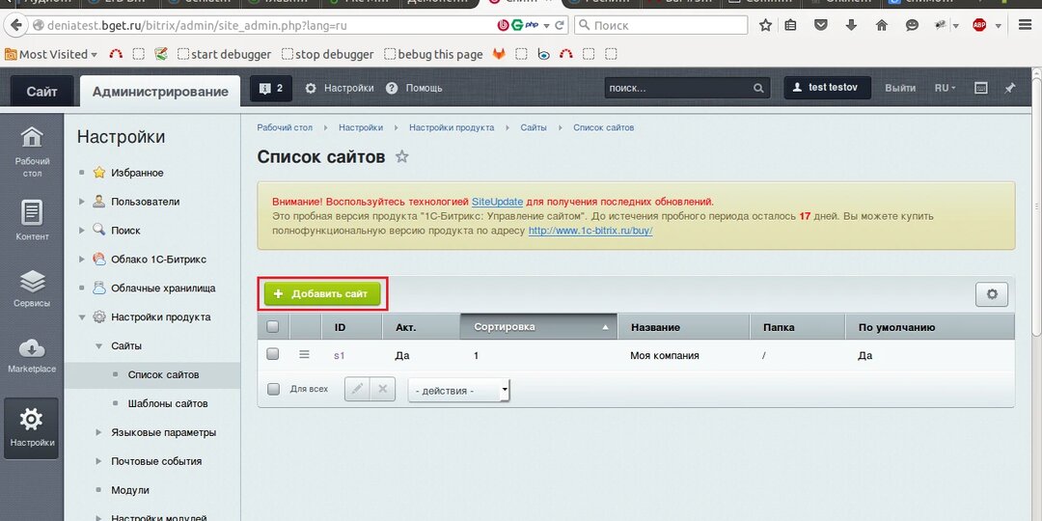This screenshot has height=521, width=1042.
Task: Expand Языковые параметры tree item
Action: coord(98,432)
